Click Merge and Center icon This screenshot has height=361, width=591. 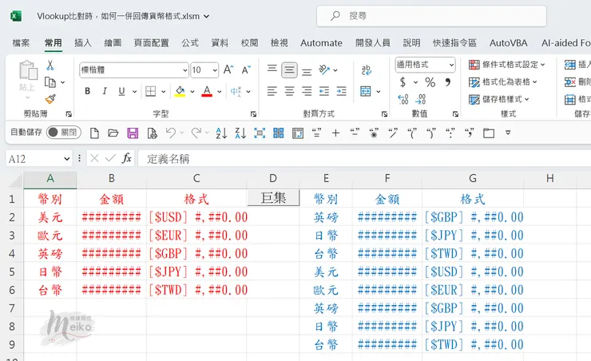pos(366,91)
